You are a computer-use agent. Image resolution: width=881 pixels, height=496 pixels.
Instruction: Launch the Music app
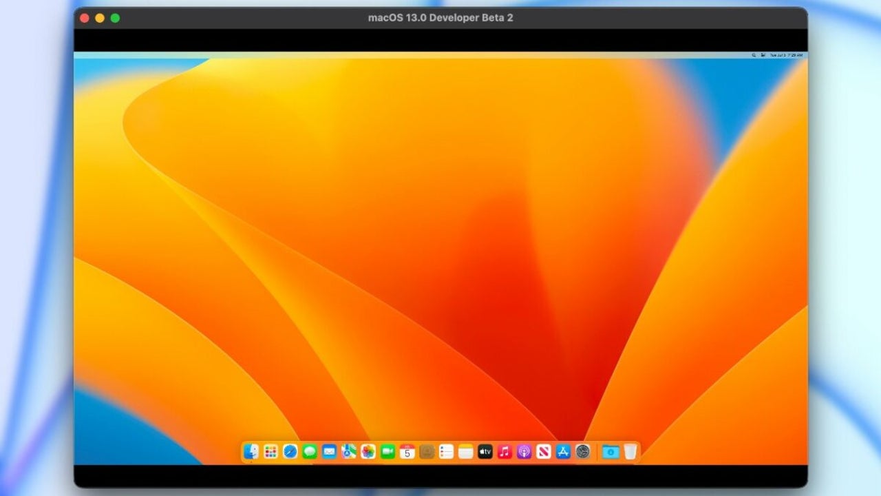pos(503,453)
